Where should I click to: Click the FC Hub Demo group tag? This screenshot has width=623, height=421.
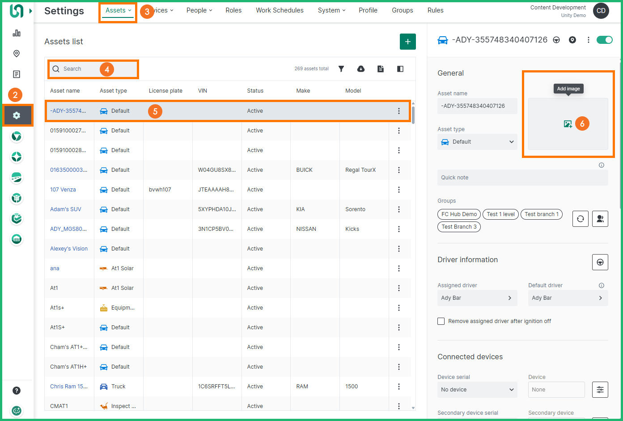459,214
